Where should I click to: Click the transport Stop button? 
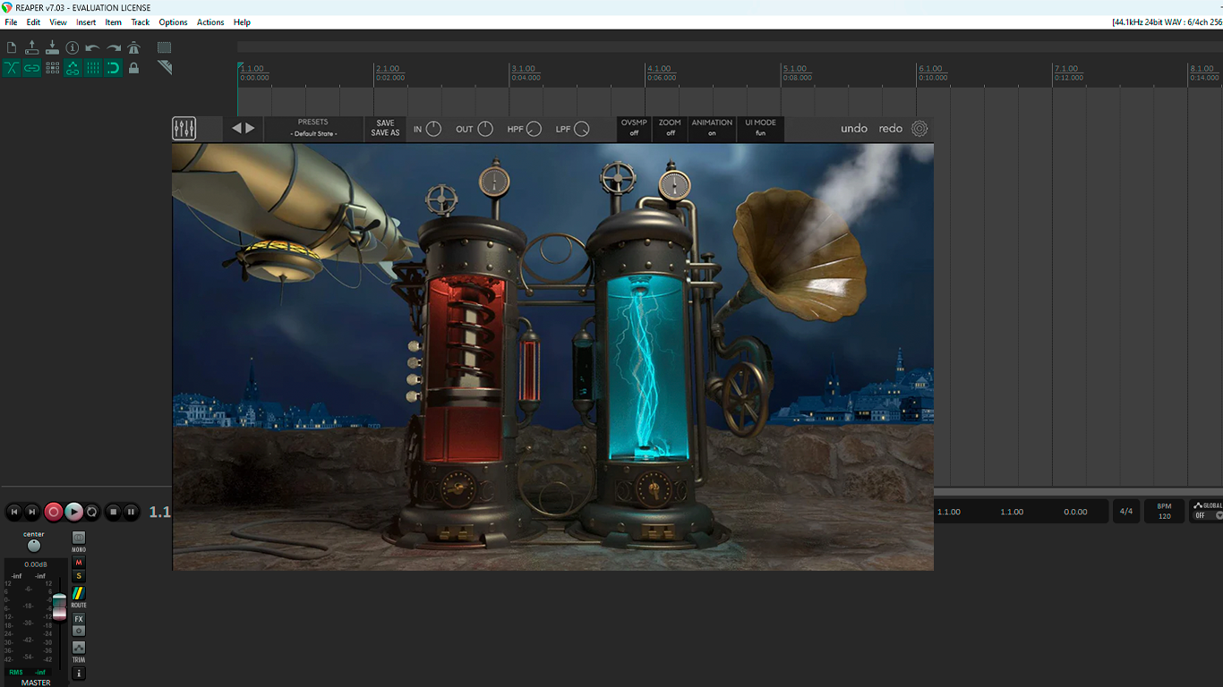click(113, 512)
